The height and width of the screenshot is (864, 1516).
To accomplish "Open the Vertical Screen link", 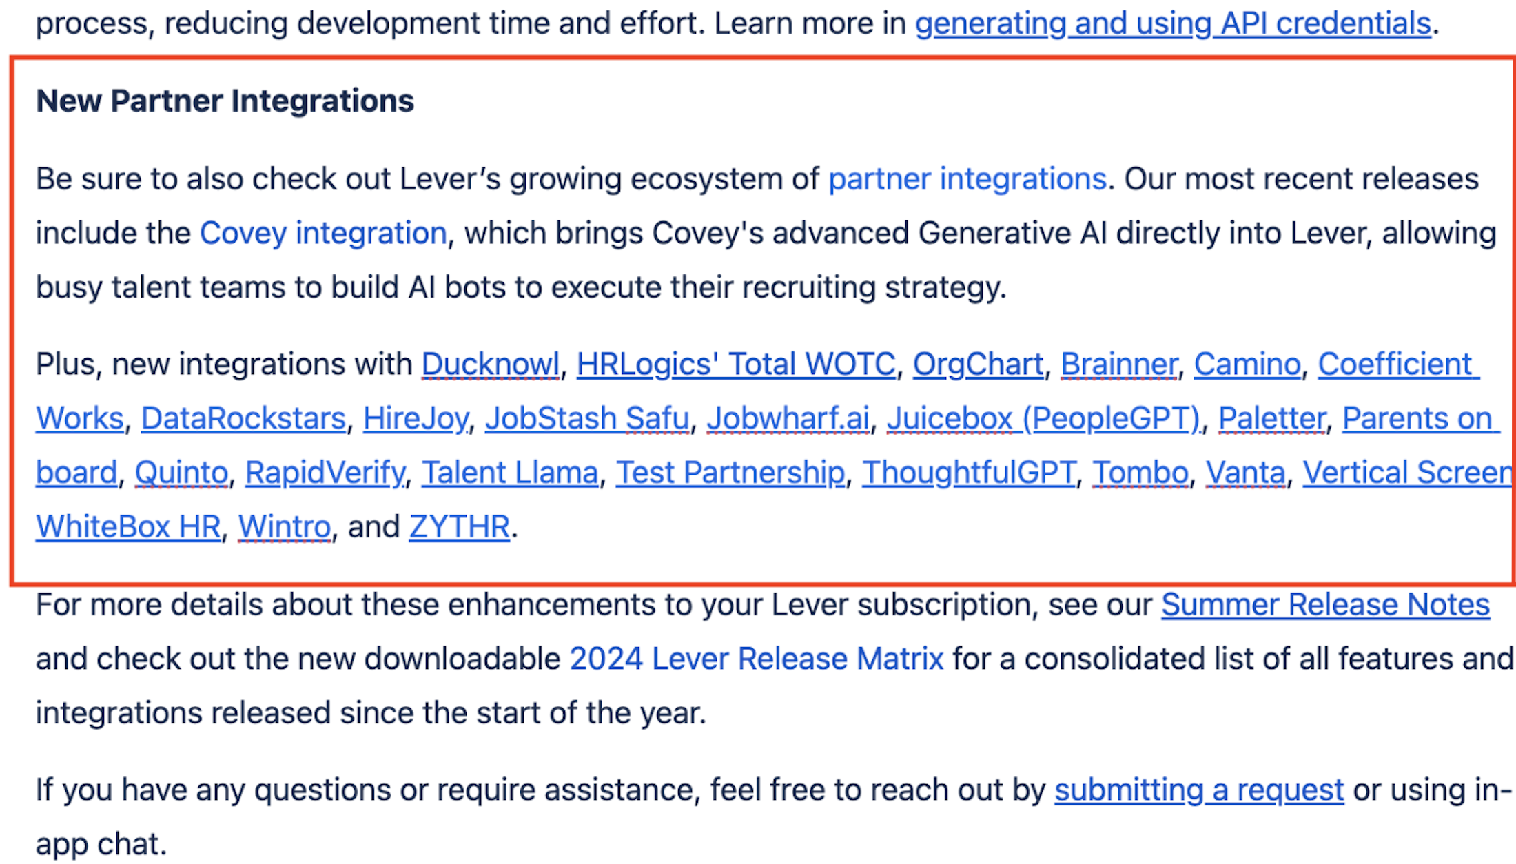I will coord(1407,473).
